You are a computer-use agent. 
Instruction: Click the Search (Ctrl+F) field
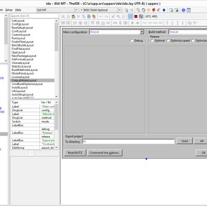point(34,16)
